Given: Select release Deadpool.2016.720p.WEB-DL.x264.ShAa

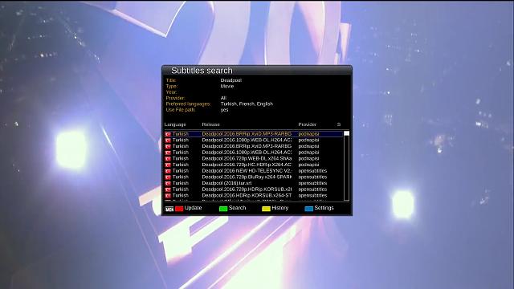Looking at the screenshot, I should pos(247,159).
